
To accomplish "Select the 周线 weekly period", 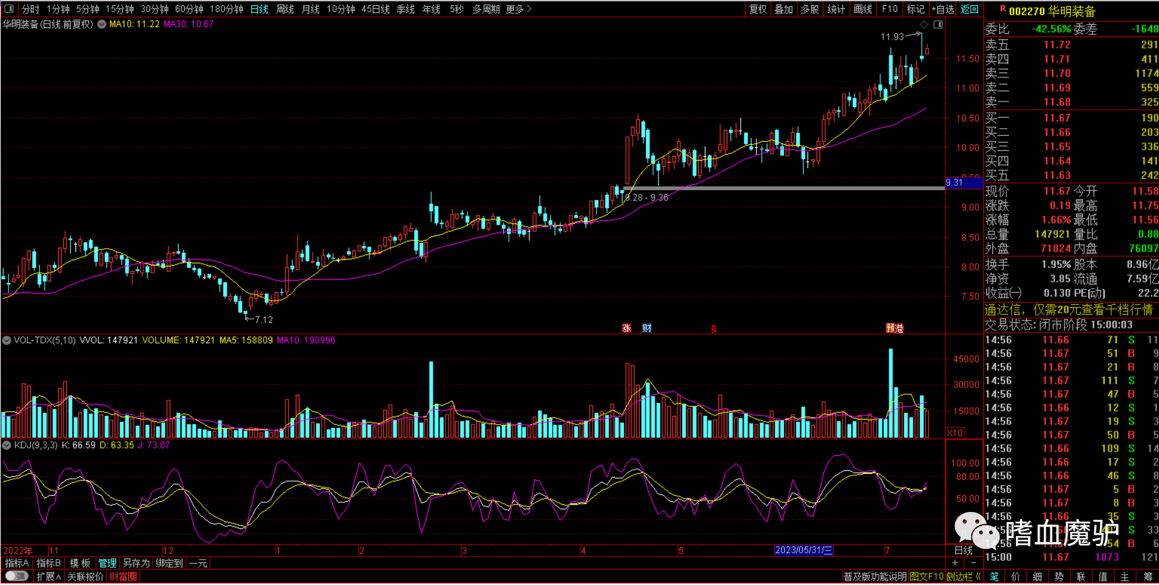I will click(285, 9).
